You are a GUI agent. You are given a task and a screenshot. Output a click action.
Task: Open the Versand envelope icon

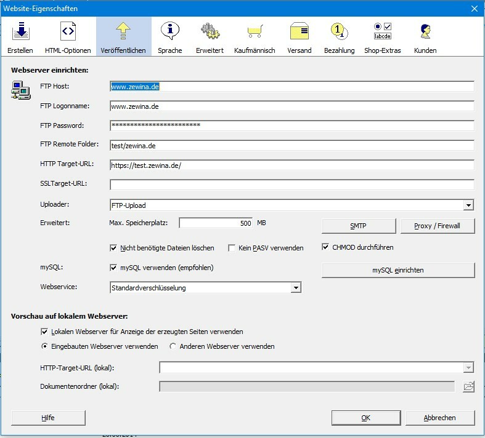tap(299, 31)
